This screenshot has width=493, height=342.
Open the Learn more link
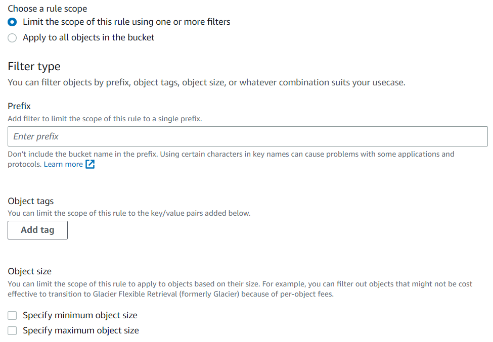click(63, 164)
